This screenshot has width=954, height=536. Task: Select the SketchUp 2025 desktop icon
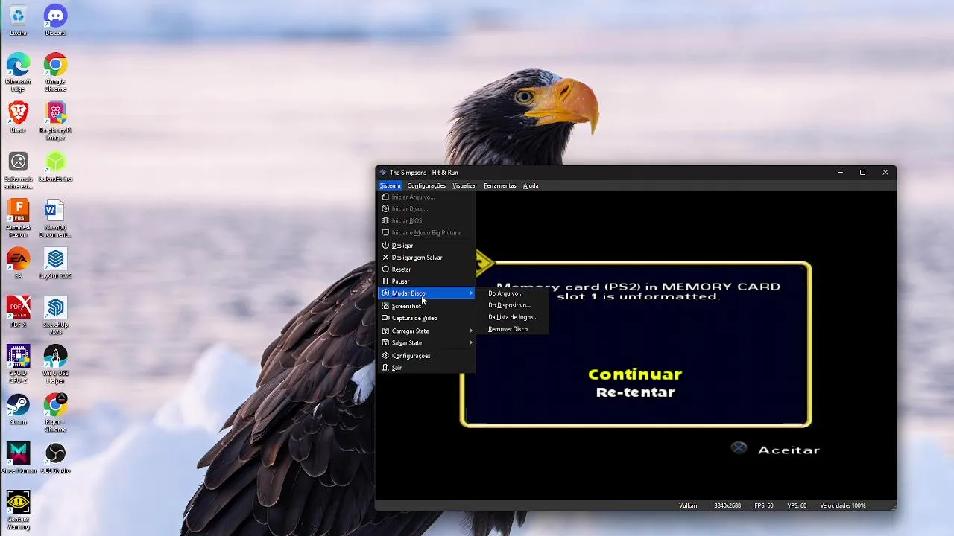point(55,315)
